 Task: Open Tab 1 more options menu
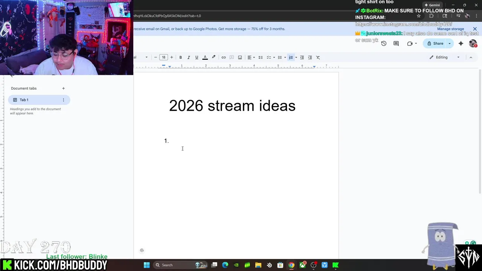(x=63, y=100)
